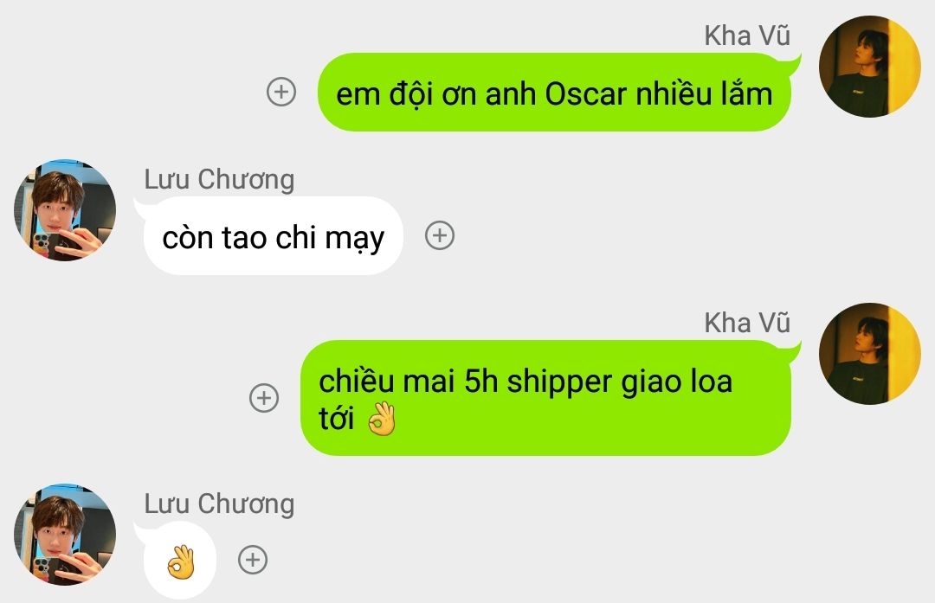This screenshot has width=935, height=603.
Task: Open Kha Vũ's avatar beside the shipper message
Action: [x=869, y=353]
